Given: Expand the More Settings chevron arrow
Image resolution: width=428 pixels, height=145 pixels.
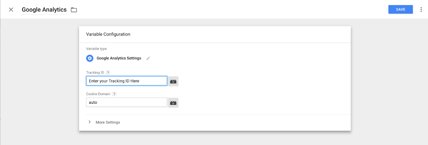Looking at the screenshot, I should 90,122.
